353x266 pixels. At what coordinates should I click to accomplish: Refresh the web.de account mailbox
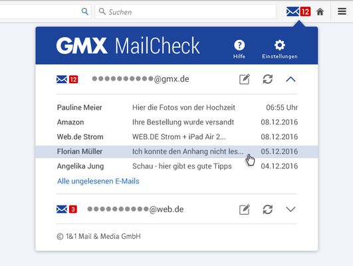(x=268, y=209)
